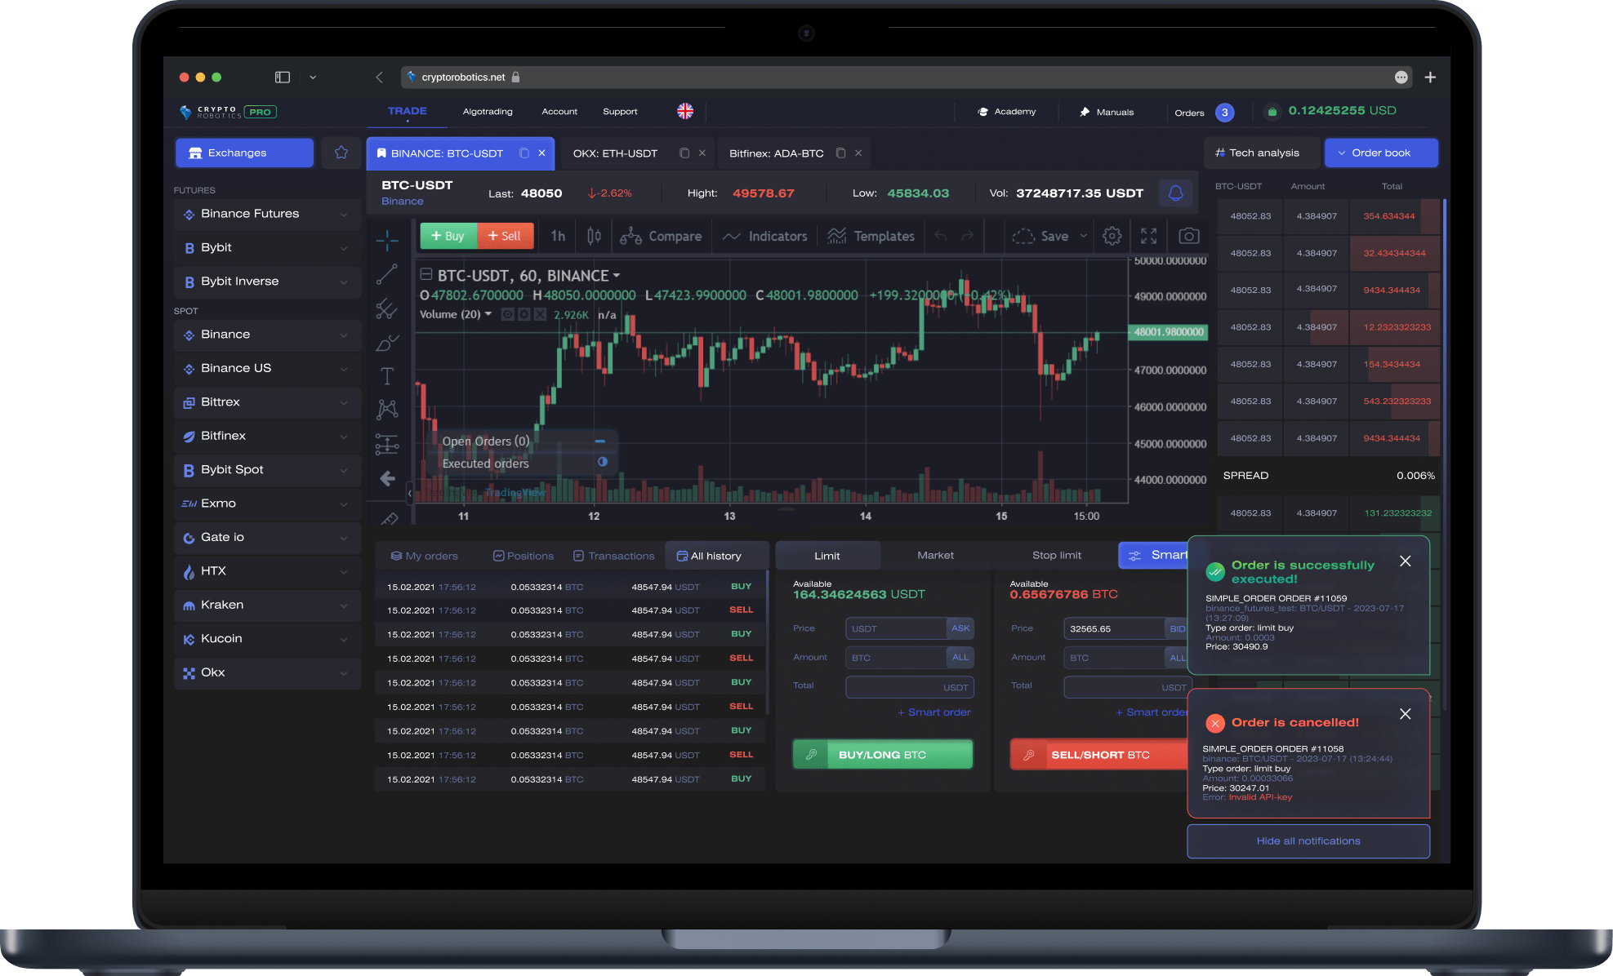
Task: Open Account menu
Action: [x=559, y=112]
